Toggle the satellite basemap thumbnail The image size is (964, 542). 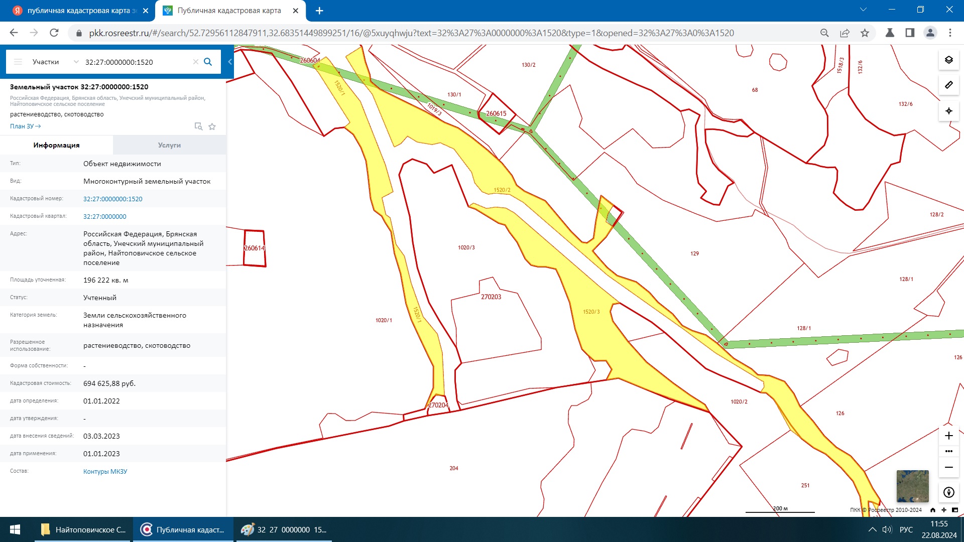[x=912, y=486]
